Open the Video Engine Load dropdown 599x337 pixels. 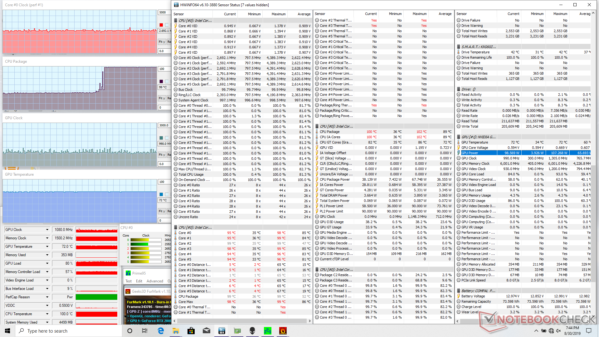pos(47,280)
